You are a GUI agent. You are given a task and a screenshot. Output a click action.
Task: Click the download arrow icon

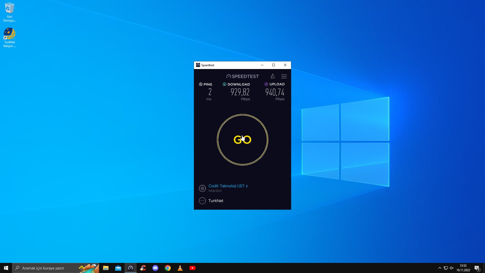[224, 84]
